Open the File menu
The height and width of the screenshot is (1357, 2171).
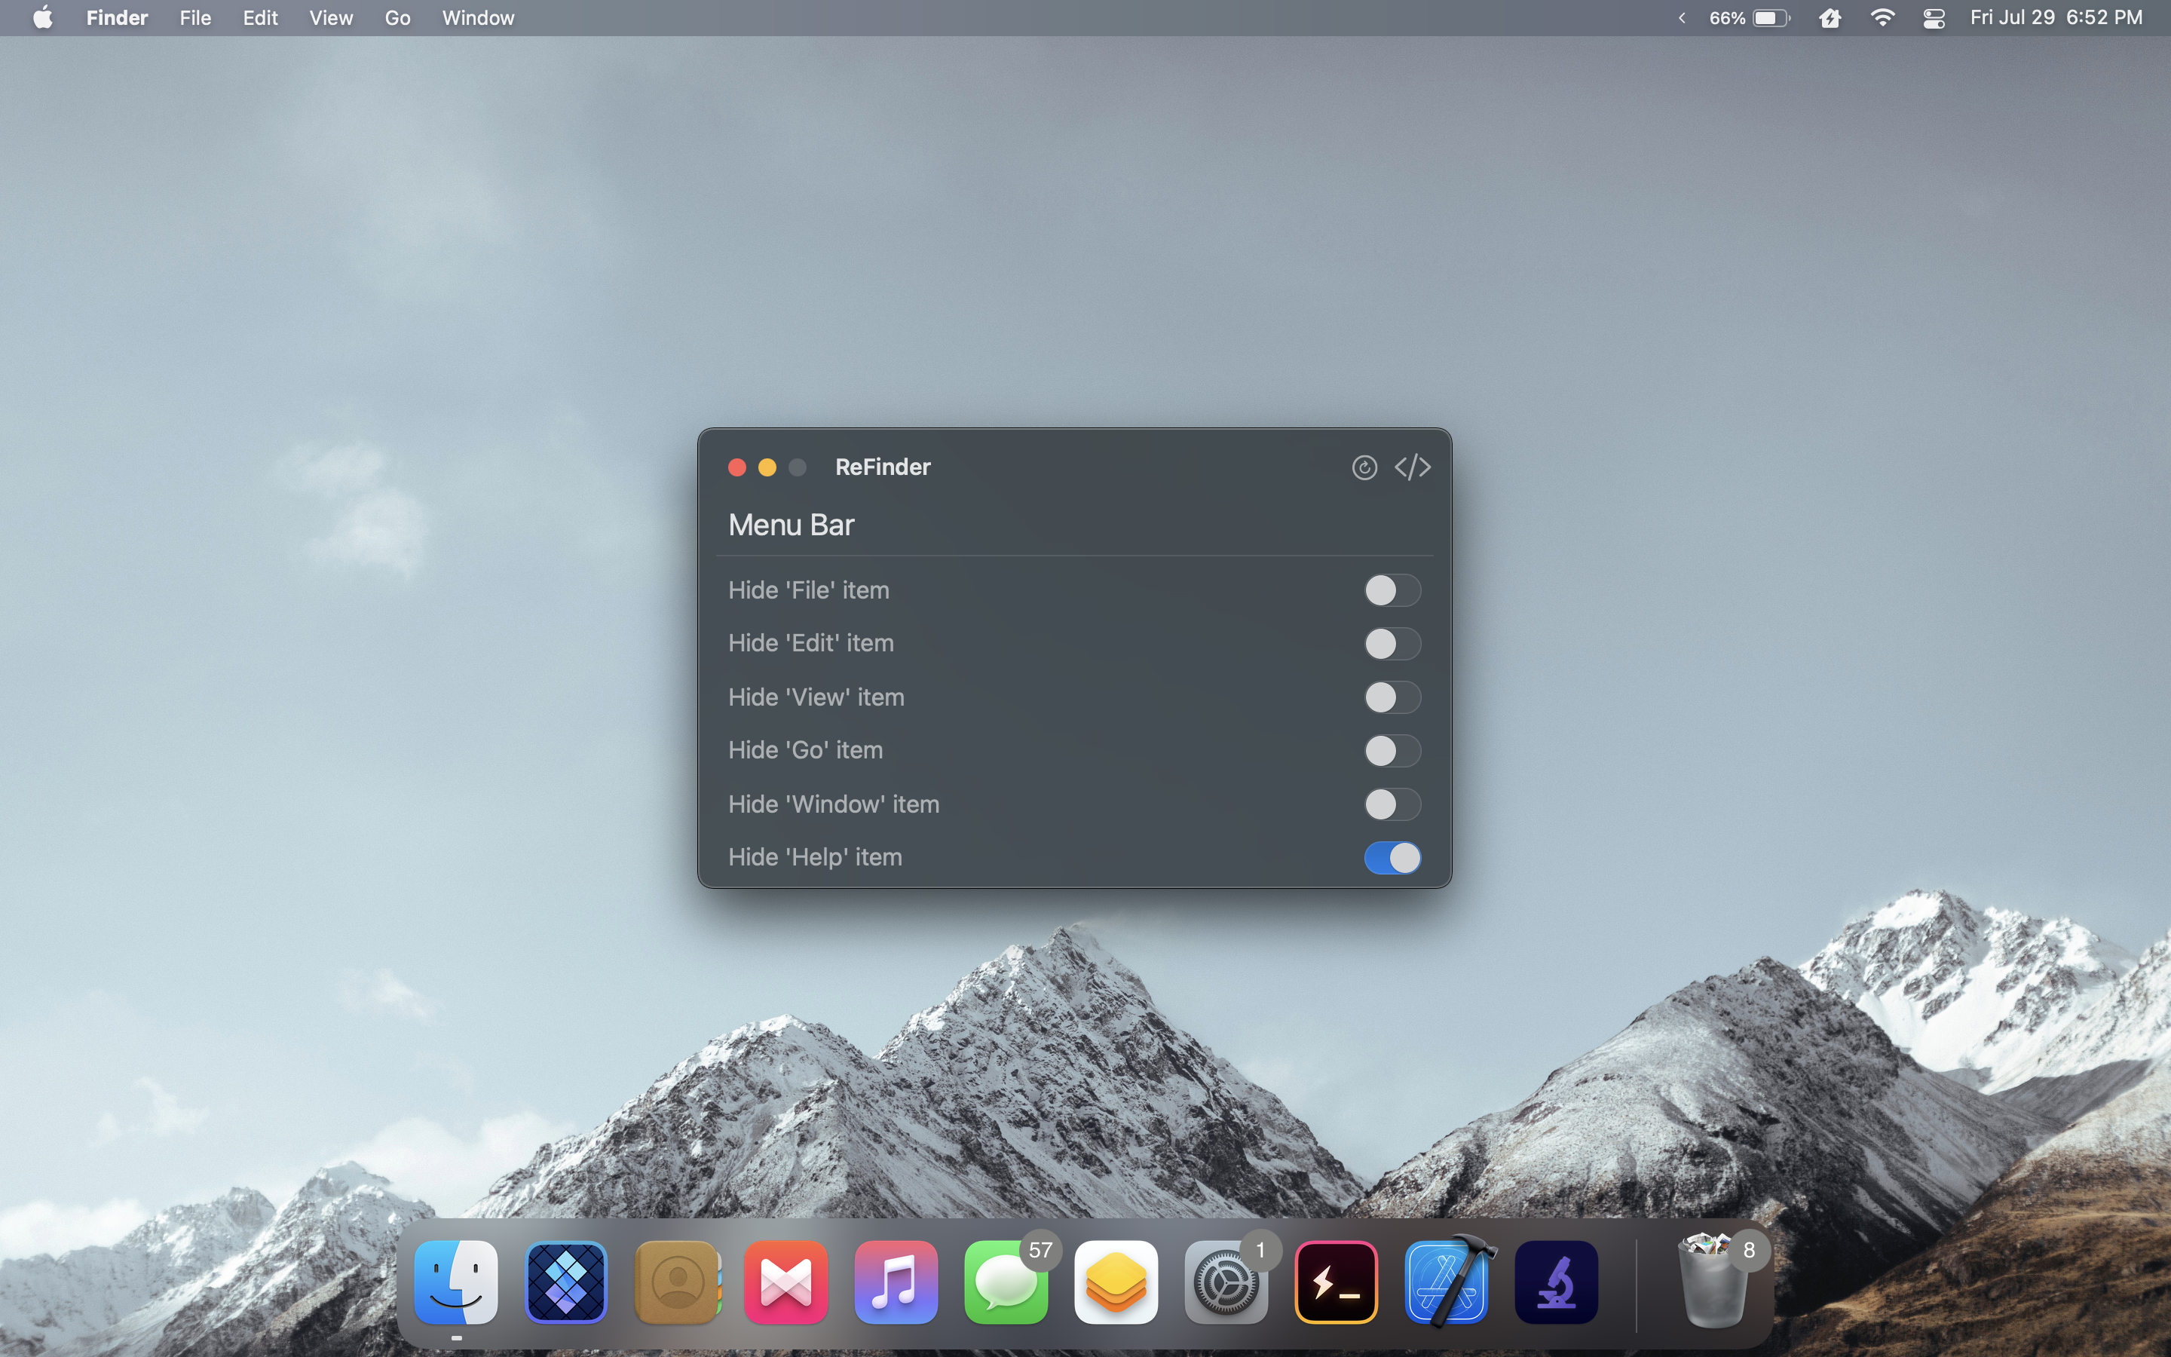click(x=194, y=18)
